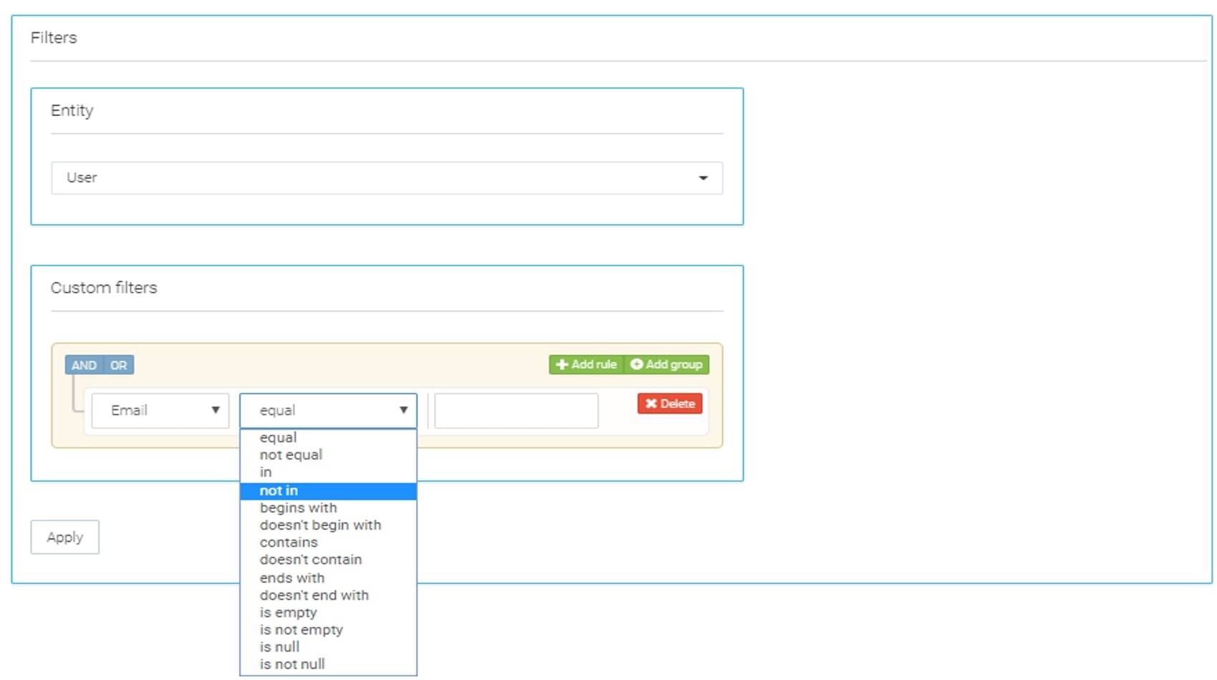Click the Add rule button
Screen dimensions: 1217x680
(x=586, y=364)
